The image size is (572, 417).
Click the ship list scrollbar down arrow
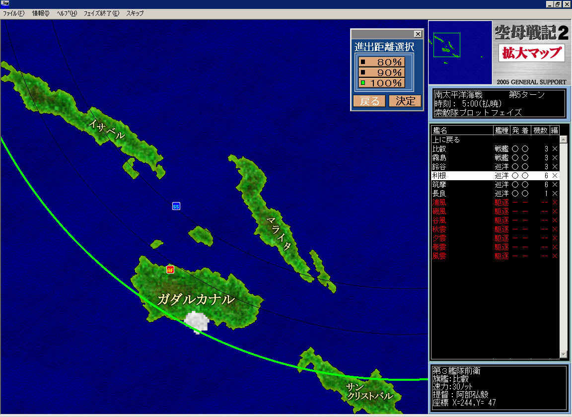(x=563, y=354)
